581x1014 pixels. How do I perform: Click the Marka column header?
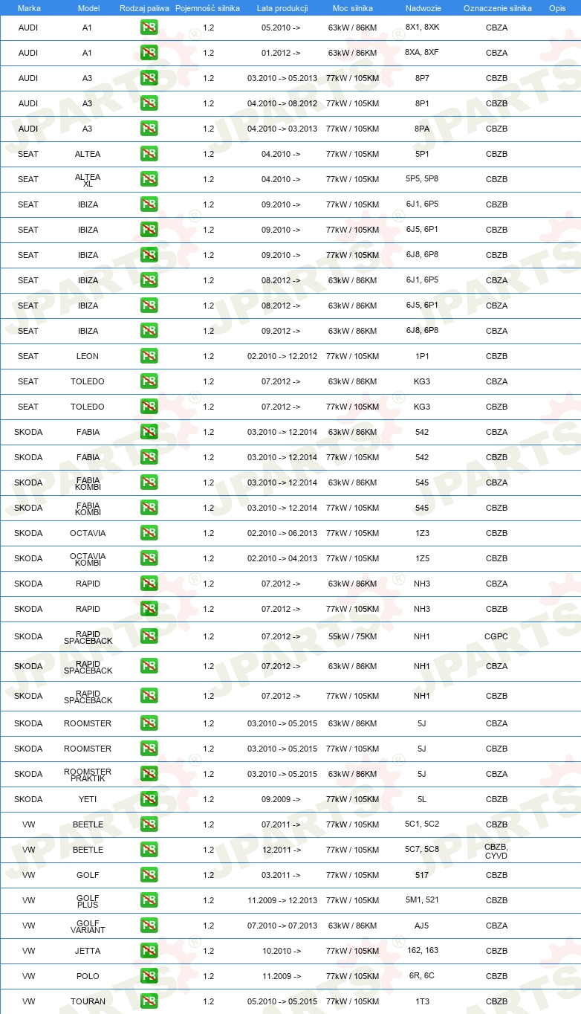tap(29, 7)
